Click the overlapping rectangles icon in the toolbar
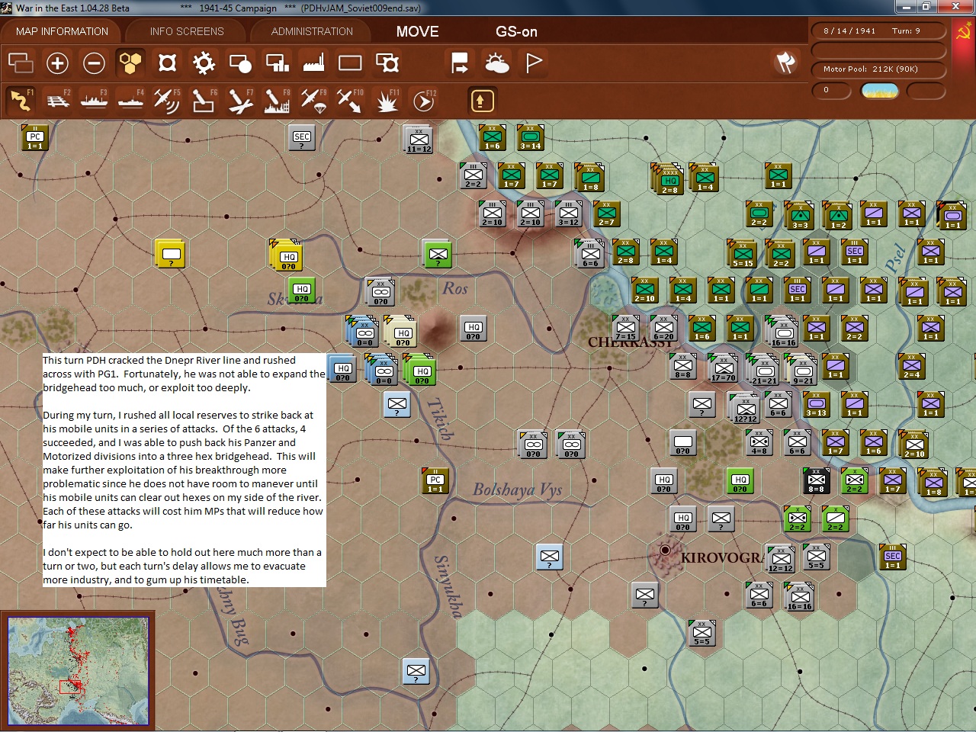The width and height of the screenshot is (976, 732). point(21,63)
